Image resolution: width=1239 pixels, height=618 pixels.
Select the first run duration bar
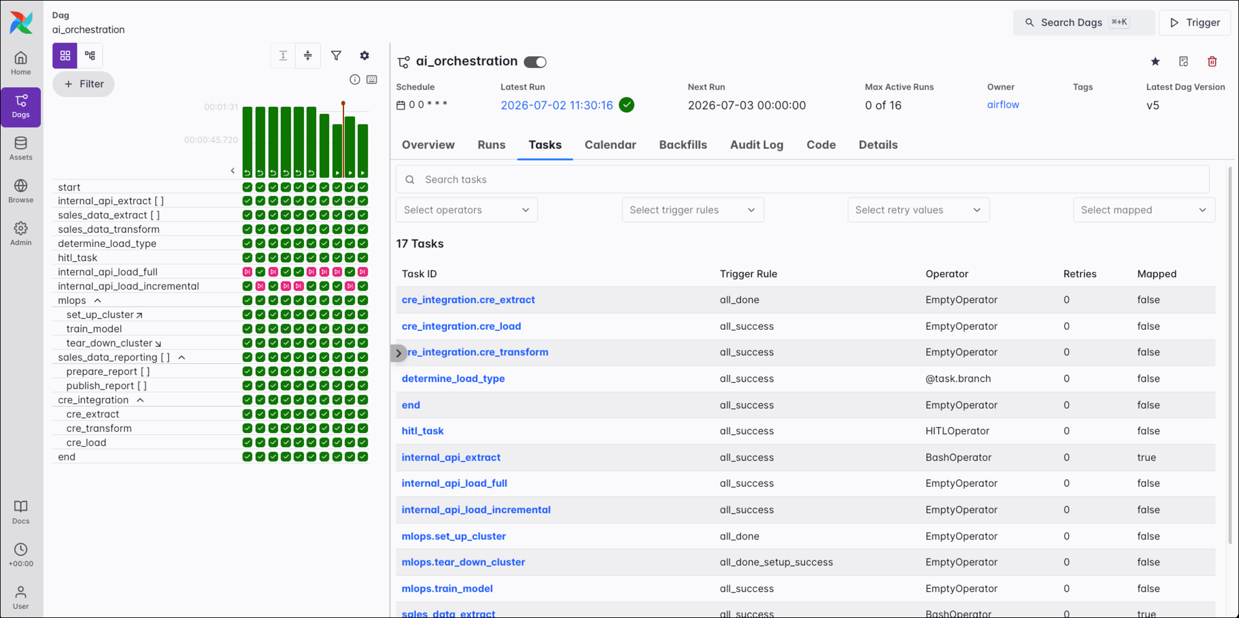click(248, 142)
